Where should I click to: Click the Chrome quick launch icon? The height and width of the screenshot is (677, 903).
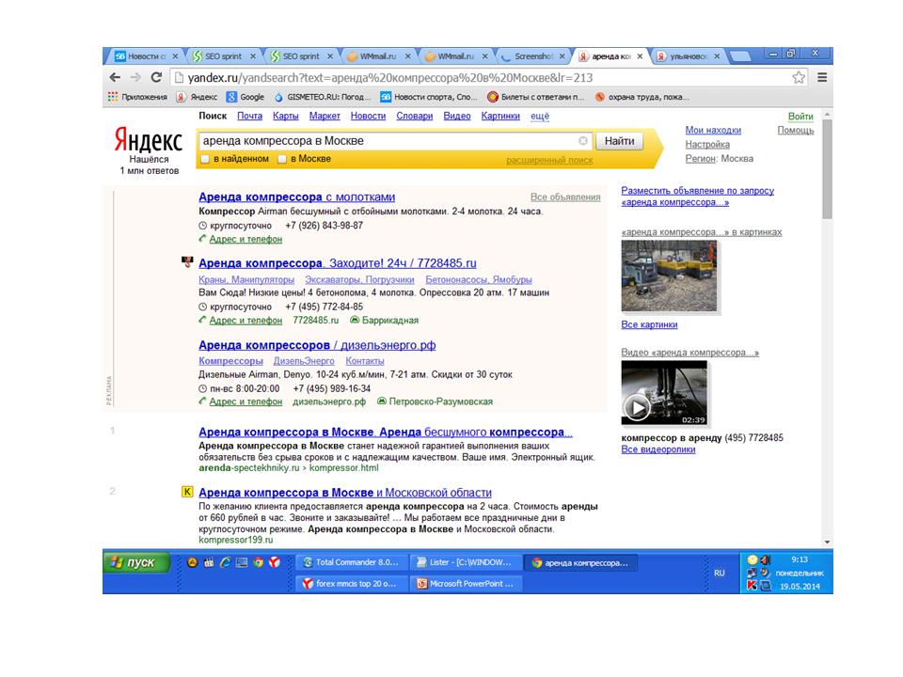tap(258, 562)
